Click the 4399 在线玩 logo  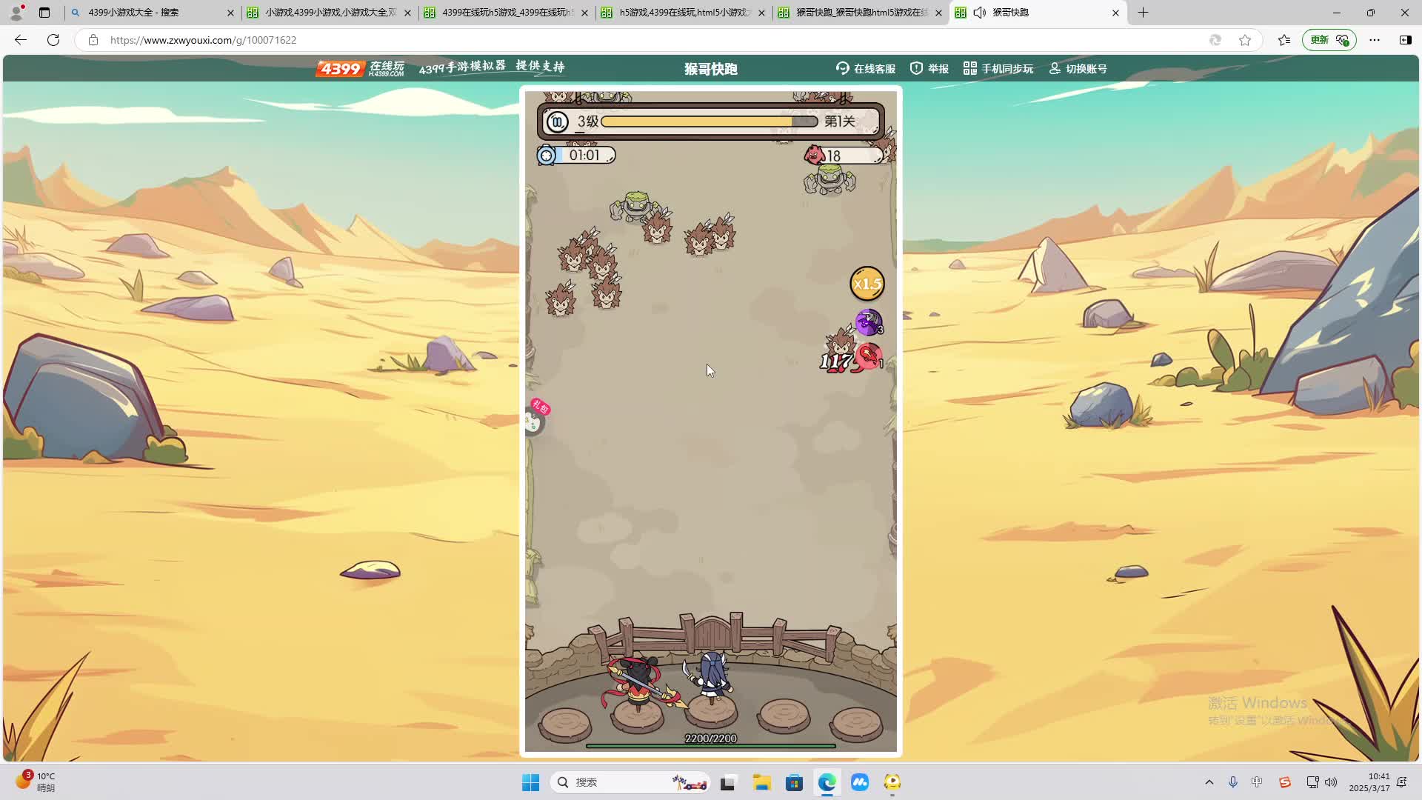pos(361,69)
